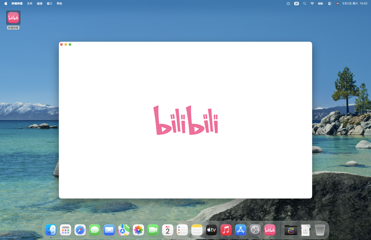Viewport: 371px width, 240px height.
Task: Open Mail in the Dock
Action: [109, 230]
